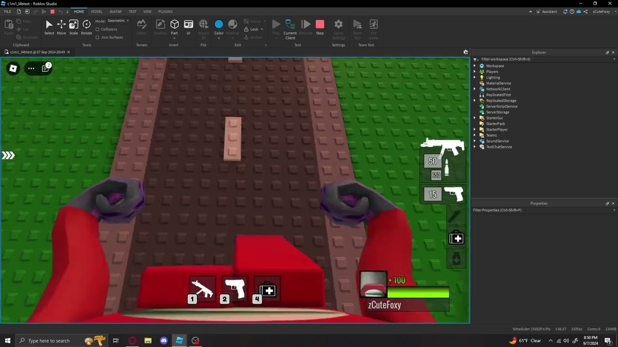618x347 pixels.
Task: Open the Color dropdown arrow
Action: (x=219, y=38)
